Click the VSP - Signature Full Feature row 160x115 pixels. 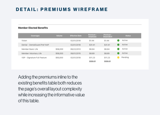click(x=80, y=58)
